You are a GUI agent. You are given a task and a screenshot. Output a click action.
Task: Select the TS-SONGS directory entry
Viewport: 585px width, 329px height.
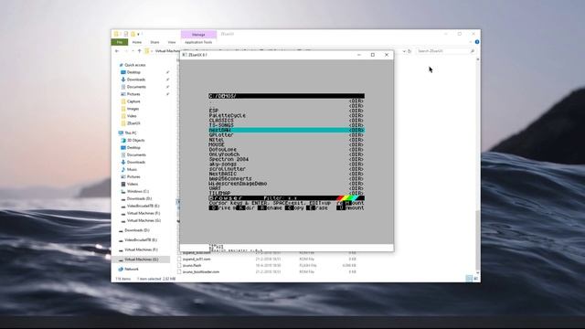coord(286,125)
